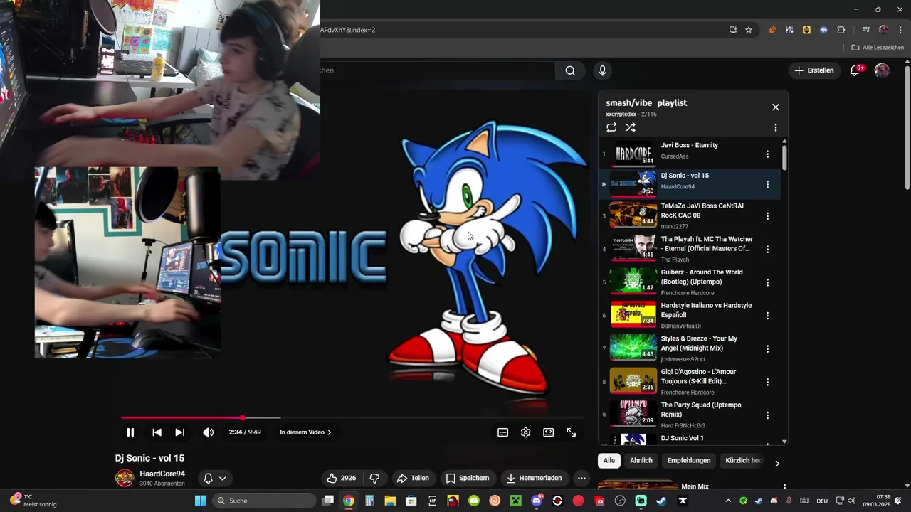Select the 'Ähnlich' filter chip
Screen dimensions: 911x512
pyautogui.click(x=641, y=460)
